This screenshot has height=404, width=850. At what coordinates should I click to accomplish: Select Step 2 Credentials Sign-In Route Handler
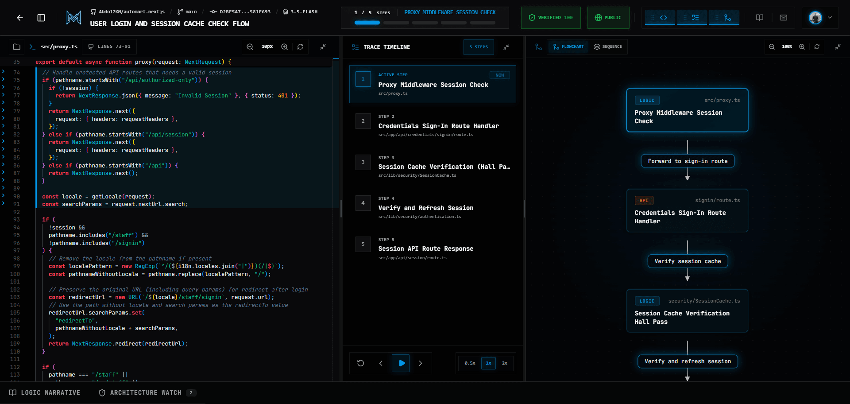[433, 125]
